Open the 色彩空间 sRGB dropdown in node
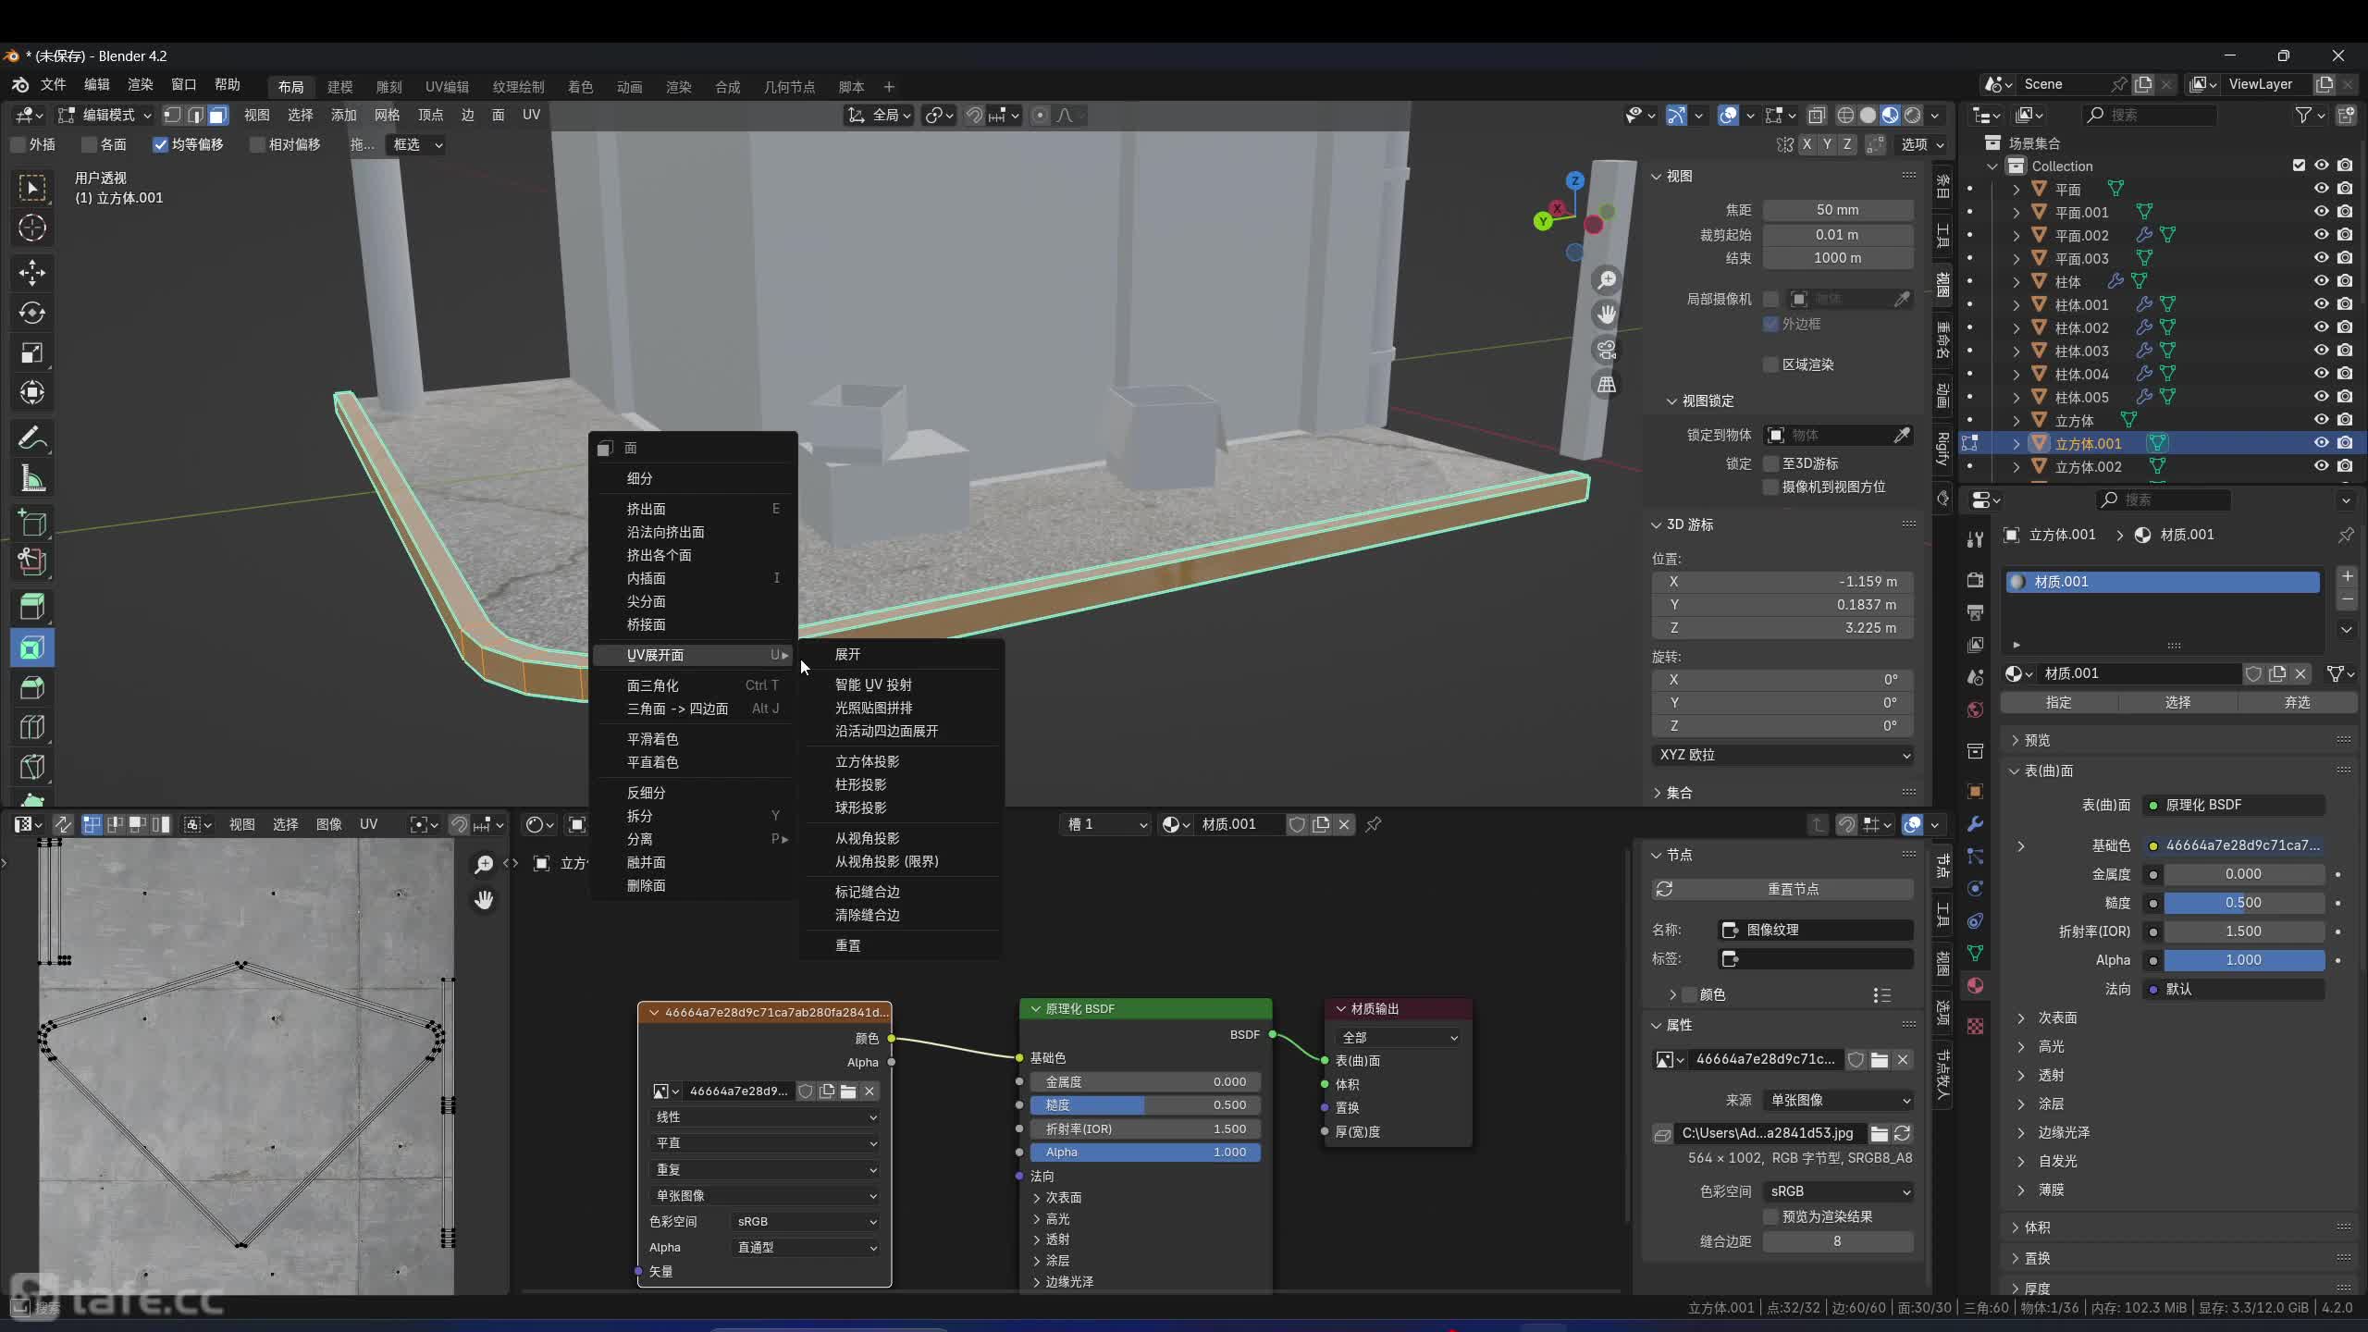 pyautogui.click(x=805, y=1222)
